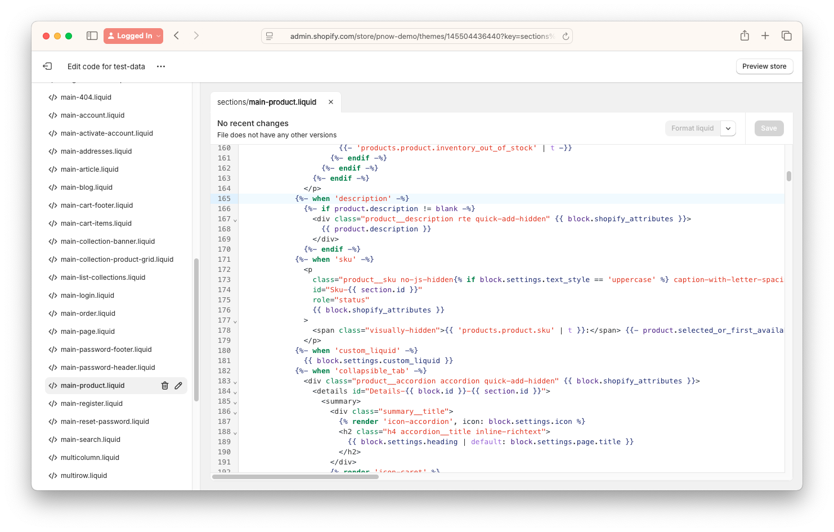
Task: Go back with the browser back arrow
Action: 177,35
